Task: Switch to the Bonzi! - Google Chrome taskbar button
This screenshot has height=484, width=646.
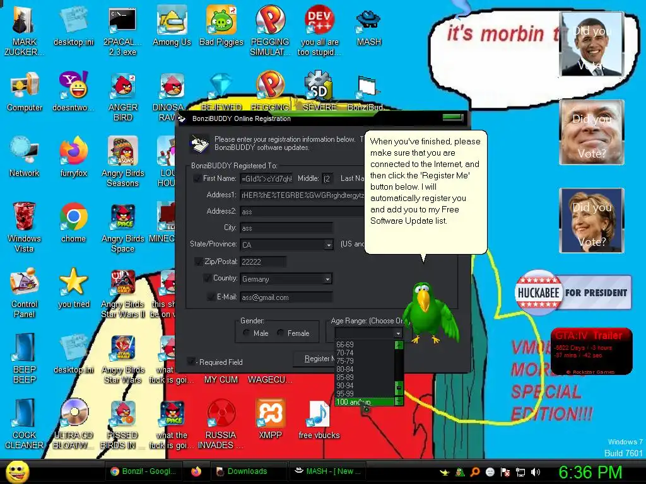Action: pos(143,471)
